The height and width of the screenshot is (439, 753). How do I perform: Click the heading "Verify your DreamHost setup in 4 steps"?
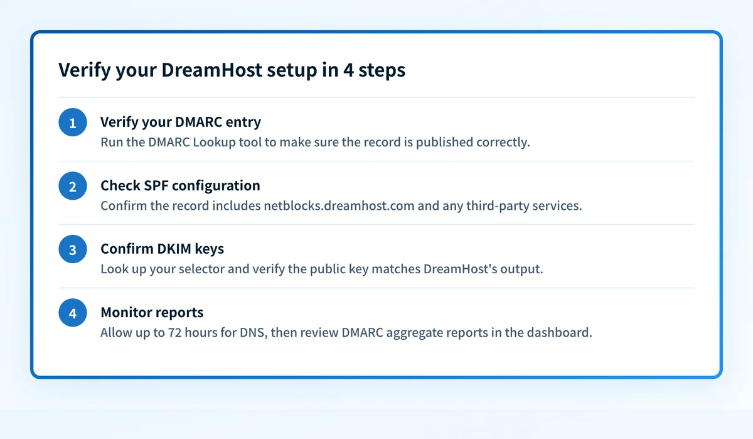(232, 70)
